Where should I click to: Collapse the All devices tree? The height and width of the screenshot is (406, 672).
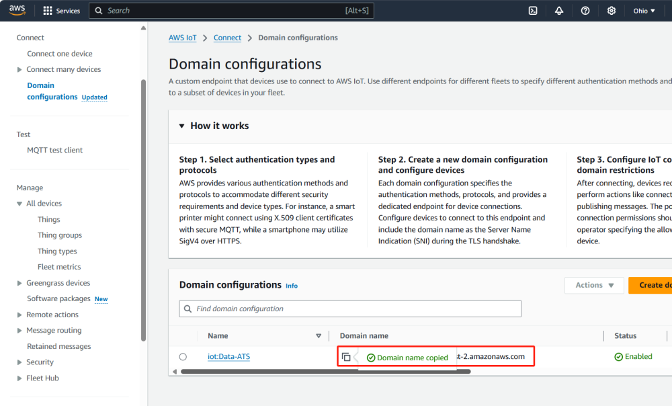[x=19, y=204]
